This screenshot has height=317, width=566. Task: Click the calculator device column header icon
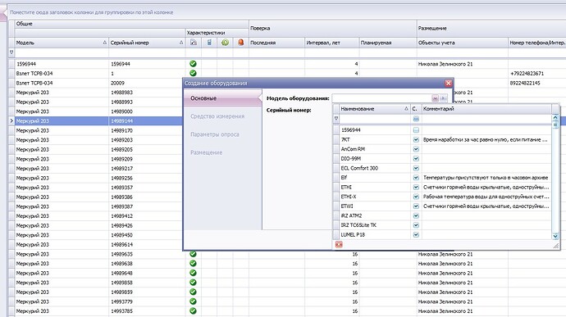[209, 43]
